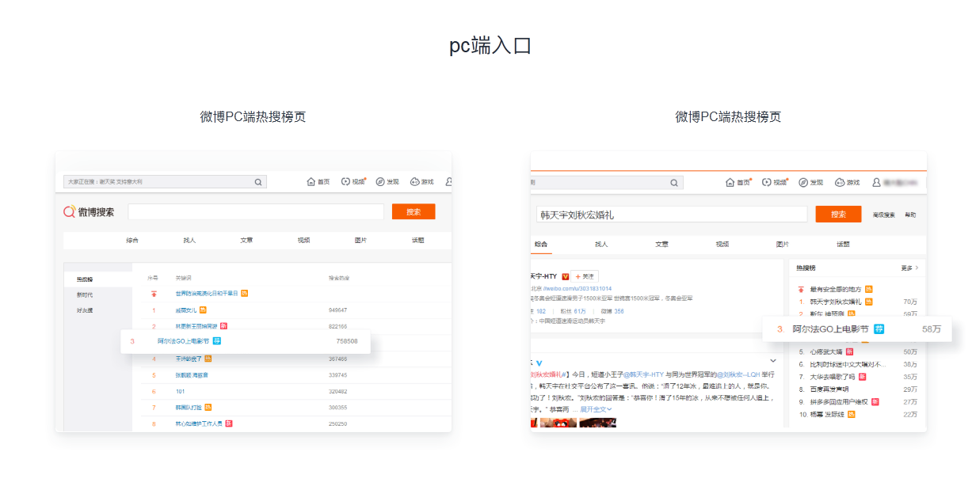Image resolution: width=972 pixels, height=490 pixels.
Task: Select 找人 tab under 韩天宇刘秋宏婚礼 search box
Action: 601,244
